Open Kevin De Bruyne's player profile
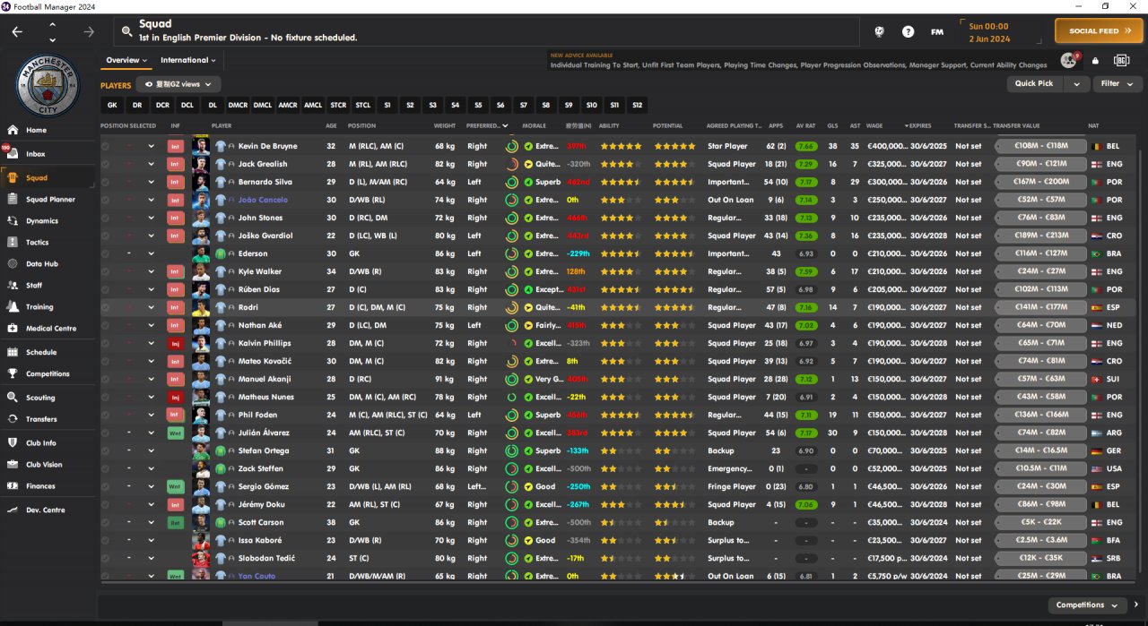 pyautogui.click(x=267, y=146)
